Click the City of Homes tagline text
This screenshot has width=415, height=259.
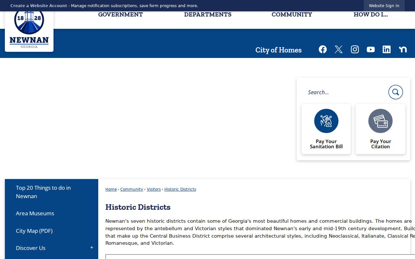pos(279,50)
